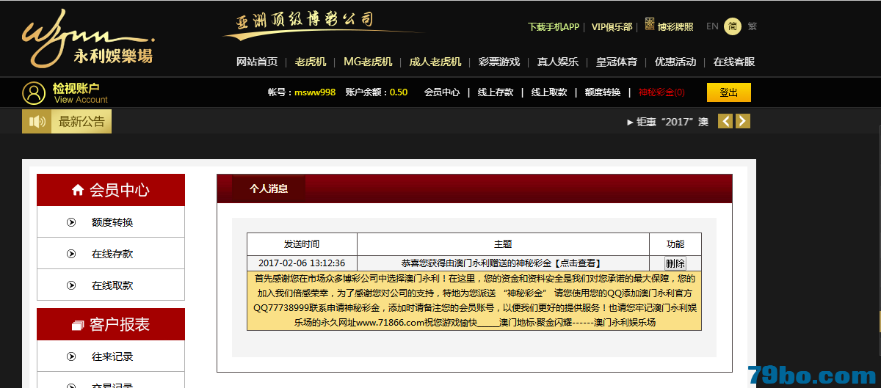Open 真人娱乐 menu item
The image size is (881, 388).
[558, 62]
